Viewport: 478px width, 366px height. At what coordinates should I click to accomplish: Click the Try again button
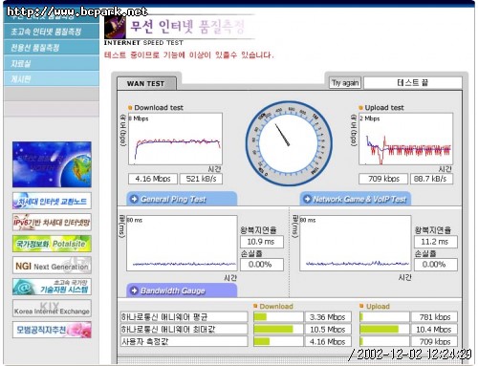(x=345, y=83)
